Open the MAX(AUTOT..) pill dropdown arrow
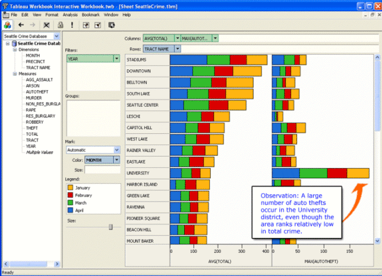The image size is (382, 276). [216, 38]
